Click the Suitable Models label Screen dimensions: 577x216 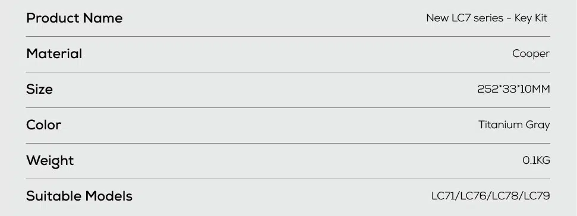pyautogui.click(x=79, y=196)
